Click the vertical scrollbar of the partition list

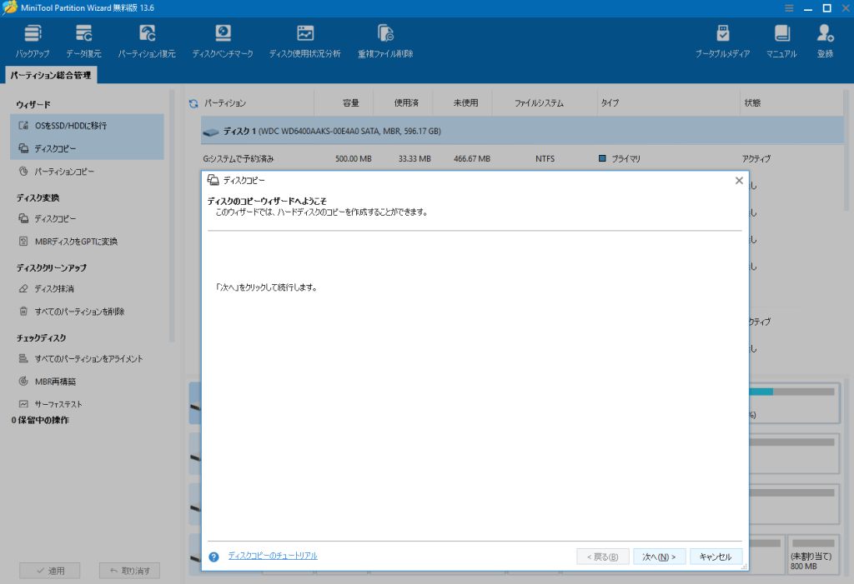[846, 152]
